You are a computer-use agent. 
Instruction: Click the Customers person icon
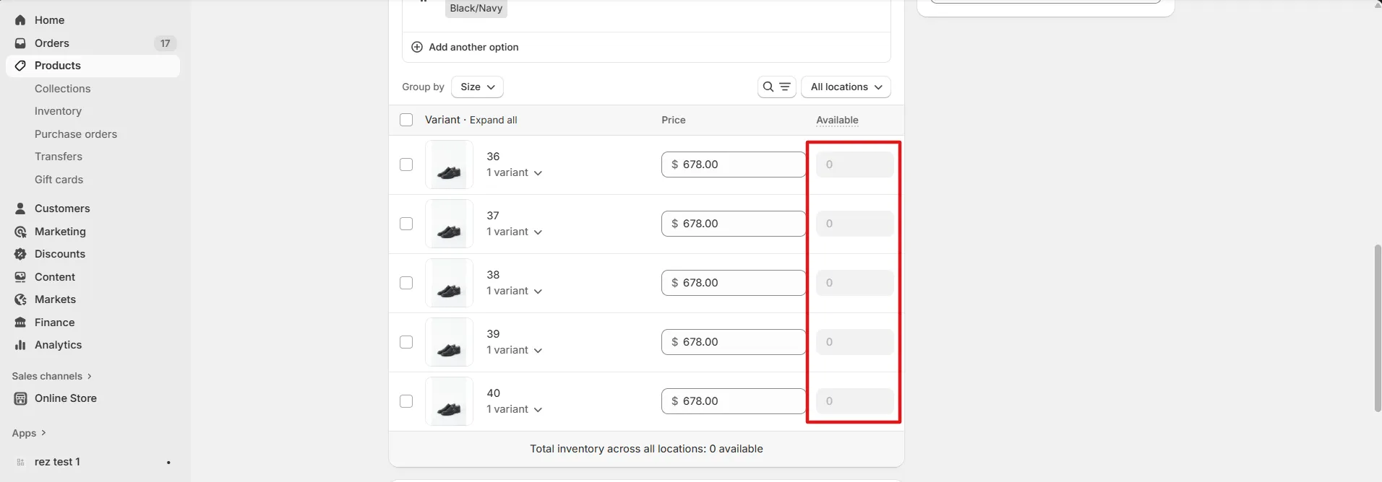[20, 209]
